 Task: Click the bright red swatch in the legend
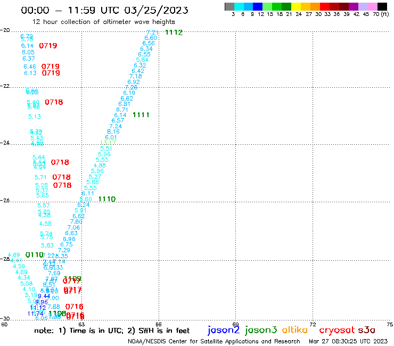tap(325, 6)
